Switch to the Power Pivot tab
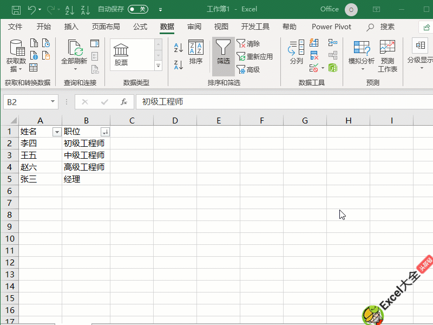 tap(331, 27)
